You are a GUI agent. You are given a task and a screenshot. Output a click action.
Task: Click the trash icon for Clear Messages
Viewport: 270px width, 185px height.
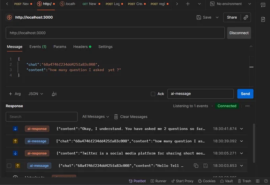pyautogui.click(x=116, y=117)
